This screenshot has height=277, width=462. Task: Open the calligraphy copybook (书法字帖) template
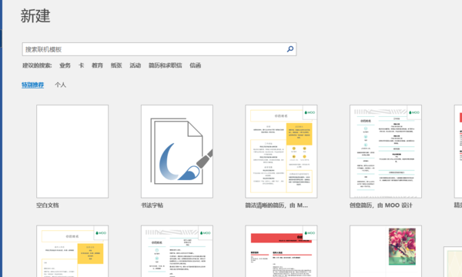click(177, 152)
